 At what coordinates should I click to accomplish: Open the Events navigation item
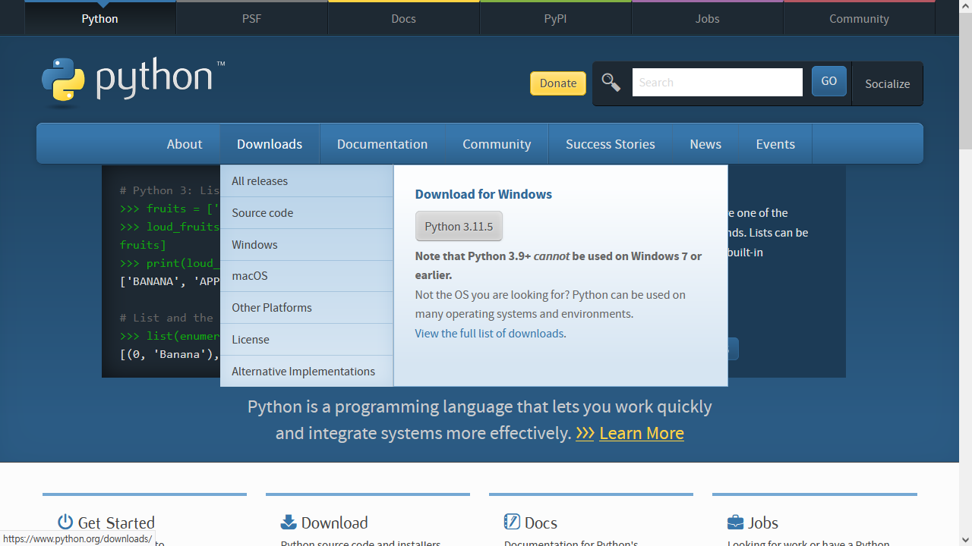(x=775, y=144)
